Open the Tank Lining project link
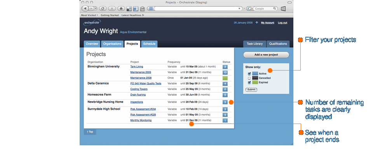 [x=137, y=67]
